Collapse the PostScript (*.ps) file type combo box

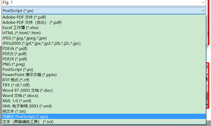click(203, 11)
